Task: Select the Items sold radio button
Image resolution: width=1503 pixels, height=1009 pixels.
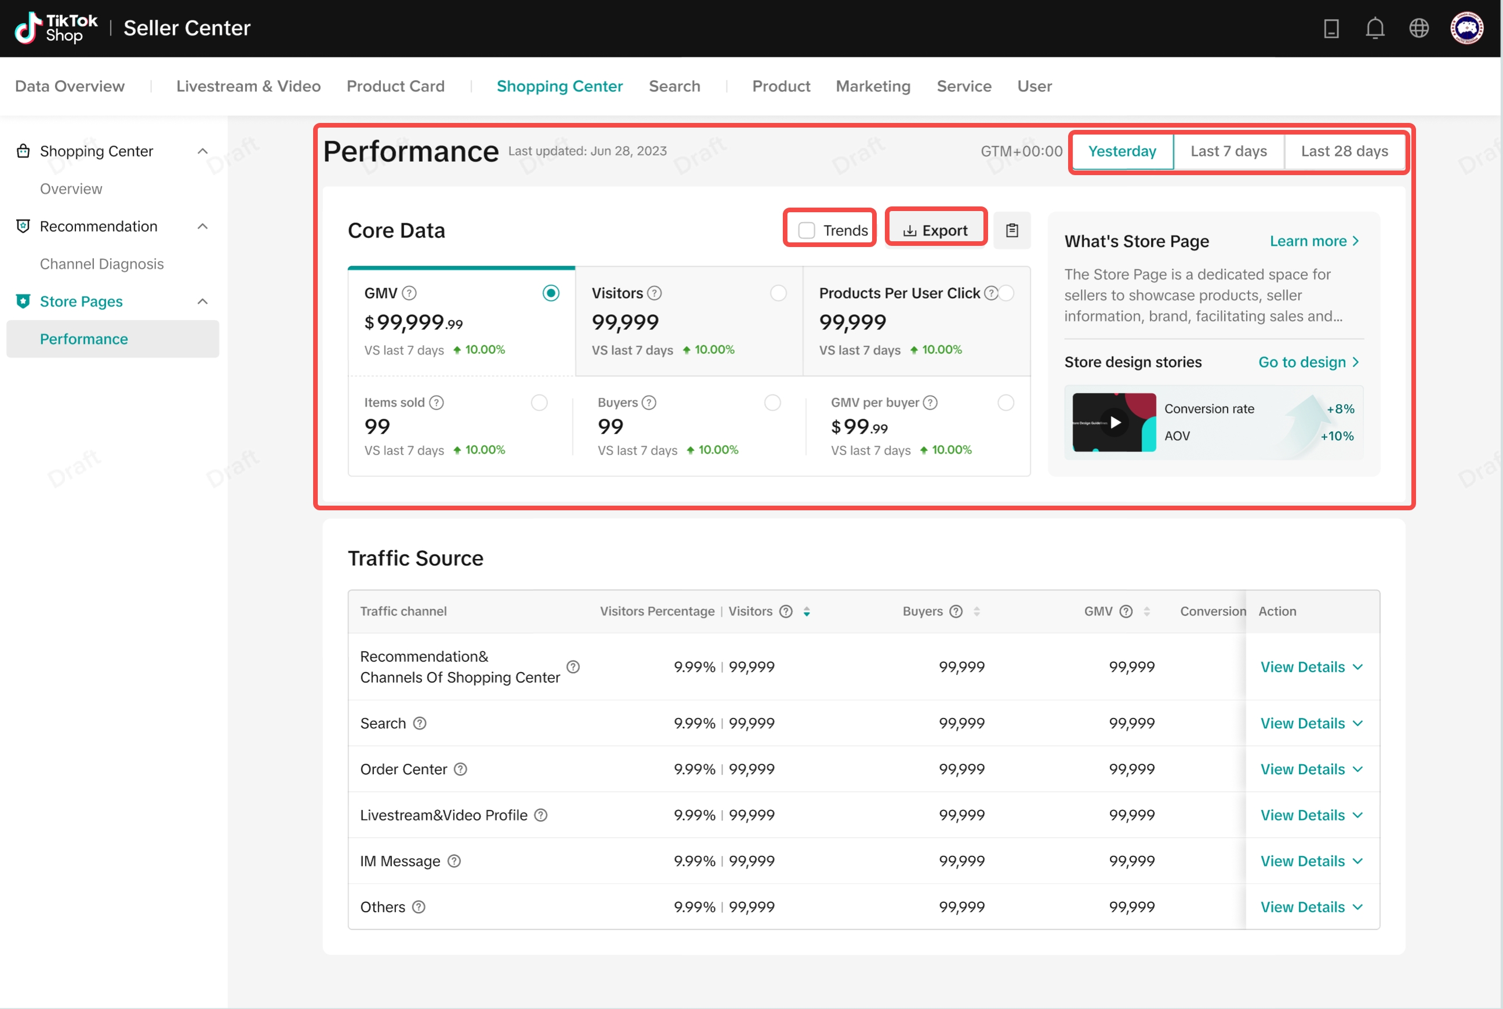Action: (539, 403)
